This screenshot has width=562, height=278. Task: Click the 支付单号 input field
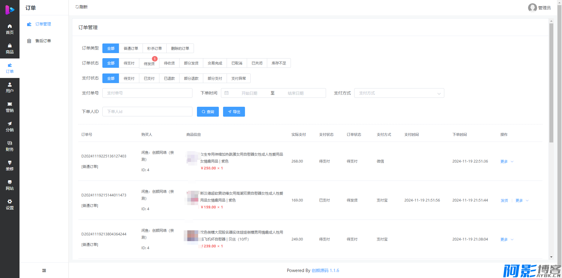[147, 93]
